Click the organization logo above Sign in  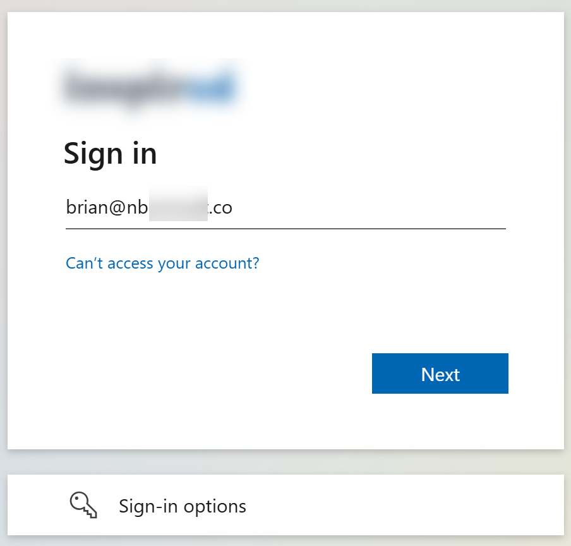tap(149, 88)
